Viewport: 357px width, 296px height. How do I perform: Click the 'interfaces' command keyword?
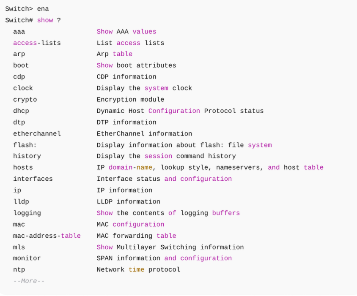pos(33,179)
